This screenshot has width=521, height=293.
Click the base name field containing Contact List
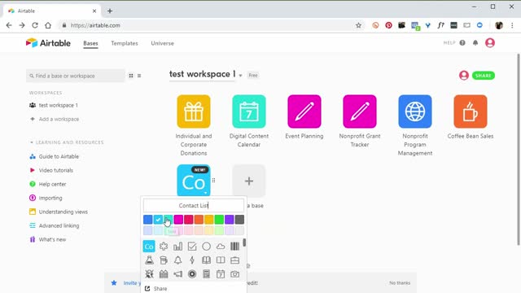point(194,206)
